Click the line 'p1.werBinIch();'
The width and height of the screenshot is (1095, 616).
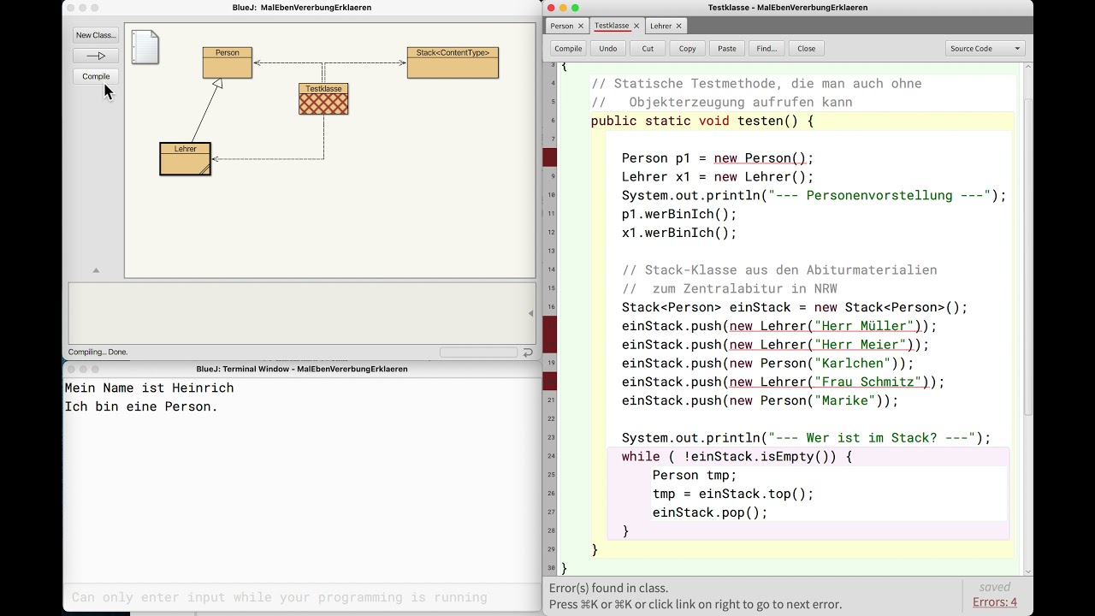pos(679,214)
